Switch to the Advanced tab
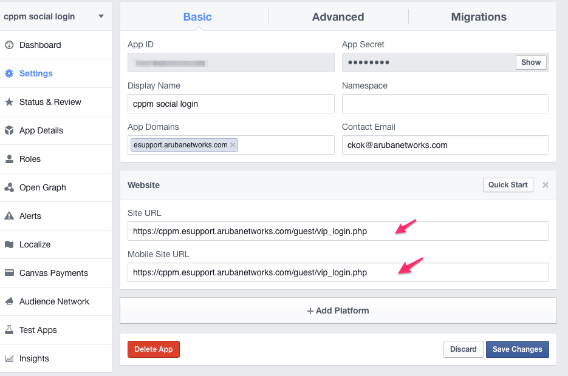Image resolution: width=568 pixels, height=376 pixels. [x=338, y=16]
